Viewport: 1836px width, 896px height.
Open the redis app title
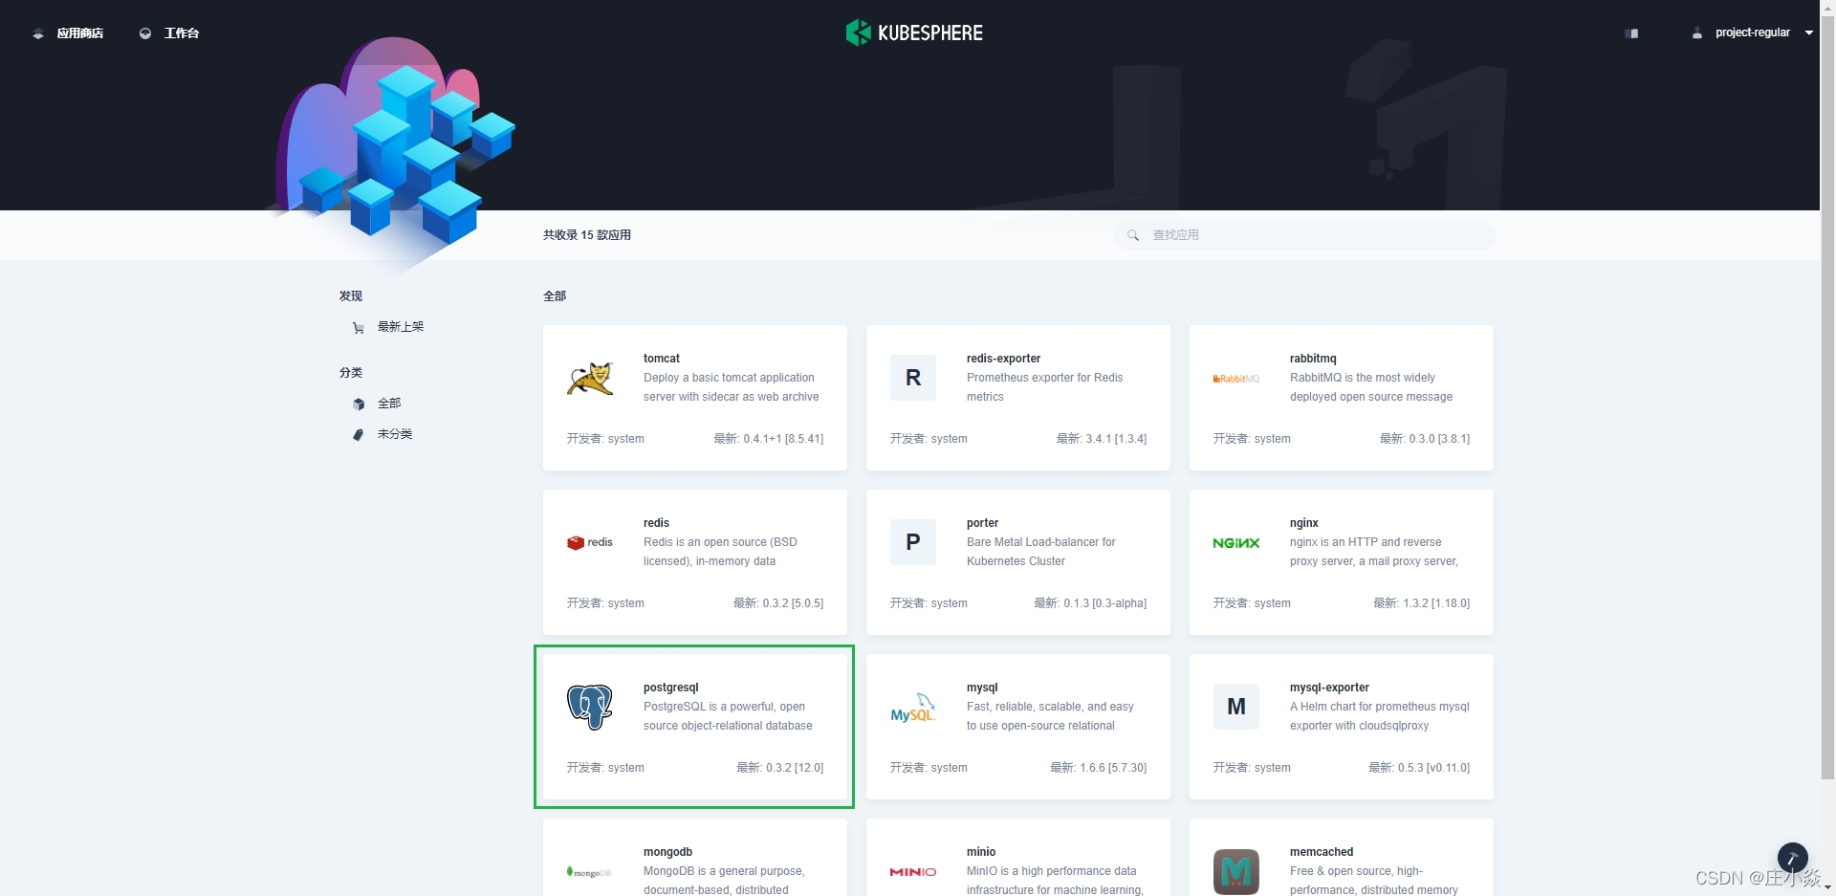656,523
